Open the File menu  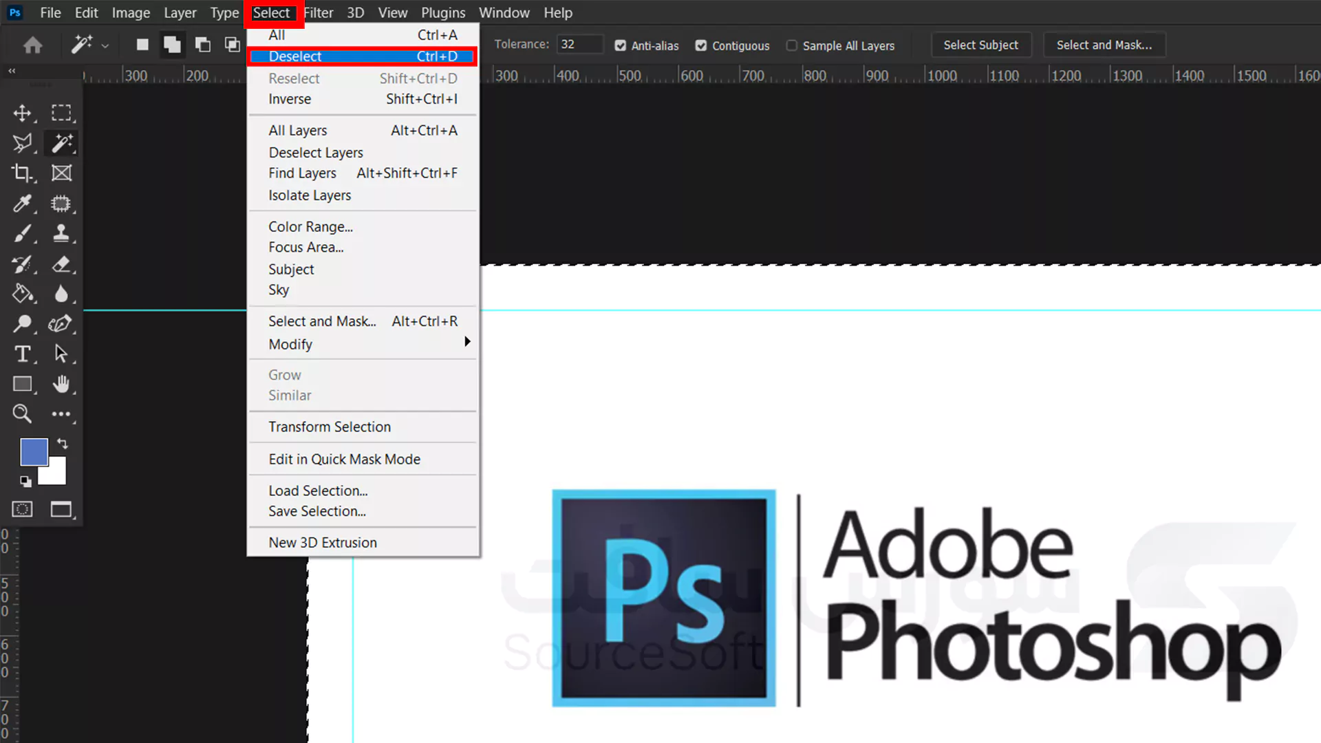point(50,13)
